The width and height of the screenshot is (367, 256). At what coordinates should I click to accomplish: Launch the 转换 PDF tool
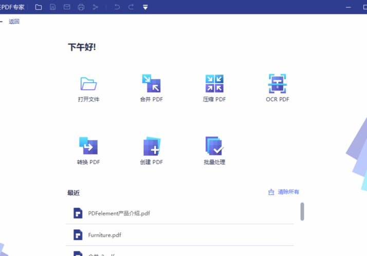point(88,151)
